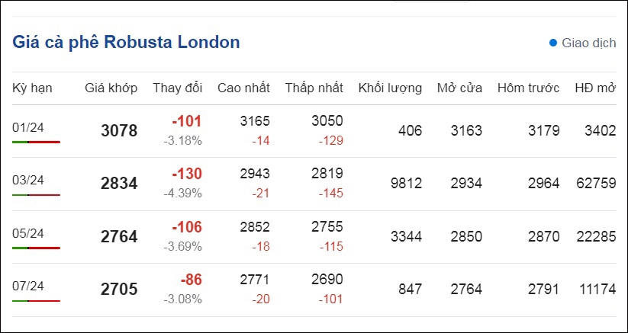Image resolution: width=628 pixels, height=333 pixels.
Task: Click the Khối lượng column header
Action: (390, 88)
